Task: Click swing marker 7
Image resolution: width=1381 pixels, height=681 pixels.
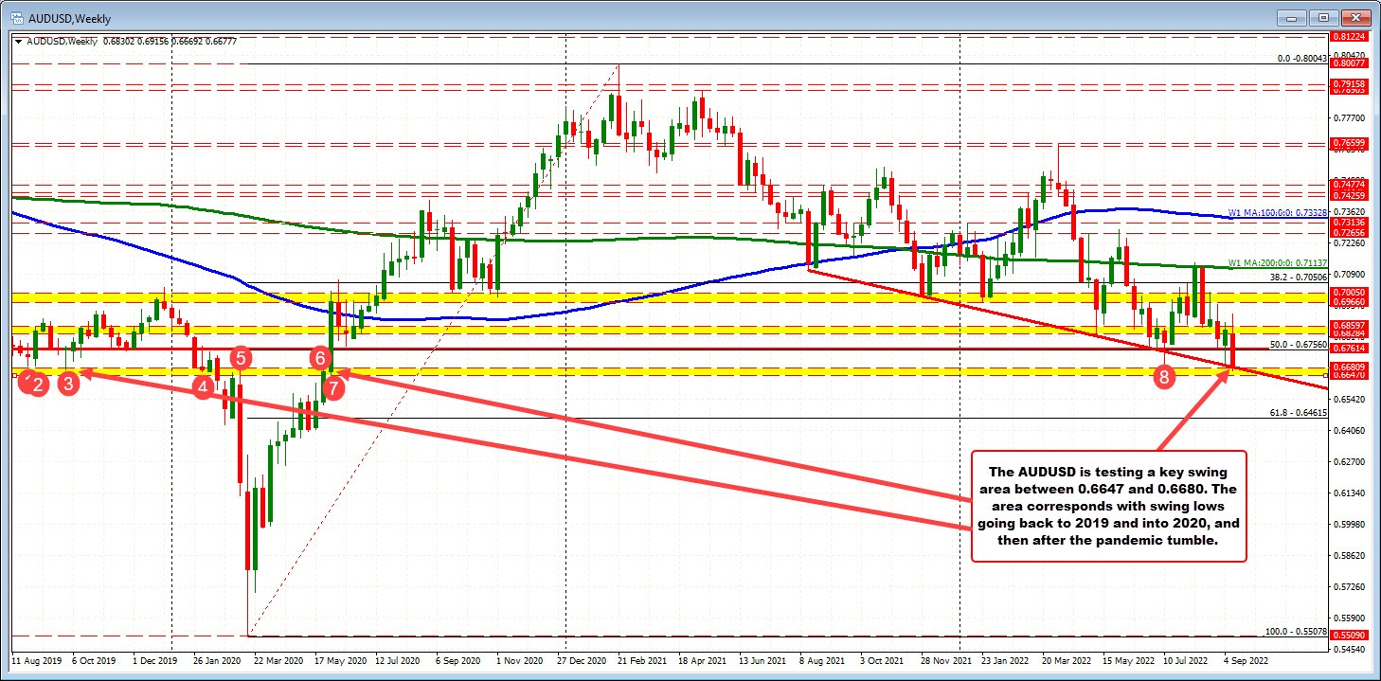Action: tap(333, 386)
